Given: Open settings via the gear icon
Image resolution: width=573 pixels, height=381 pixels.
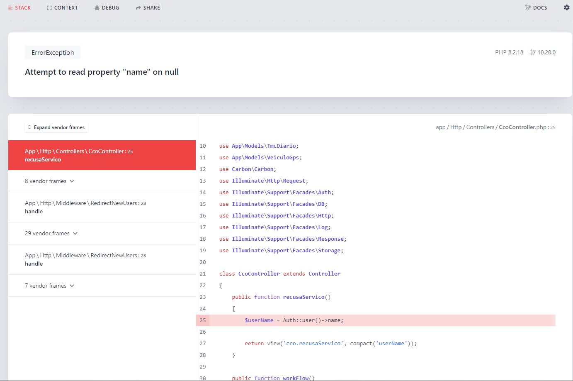Looking at the screenshot, I should [566, 7].
